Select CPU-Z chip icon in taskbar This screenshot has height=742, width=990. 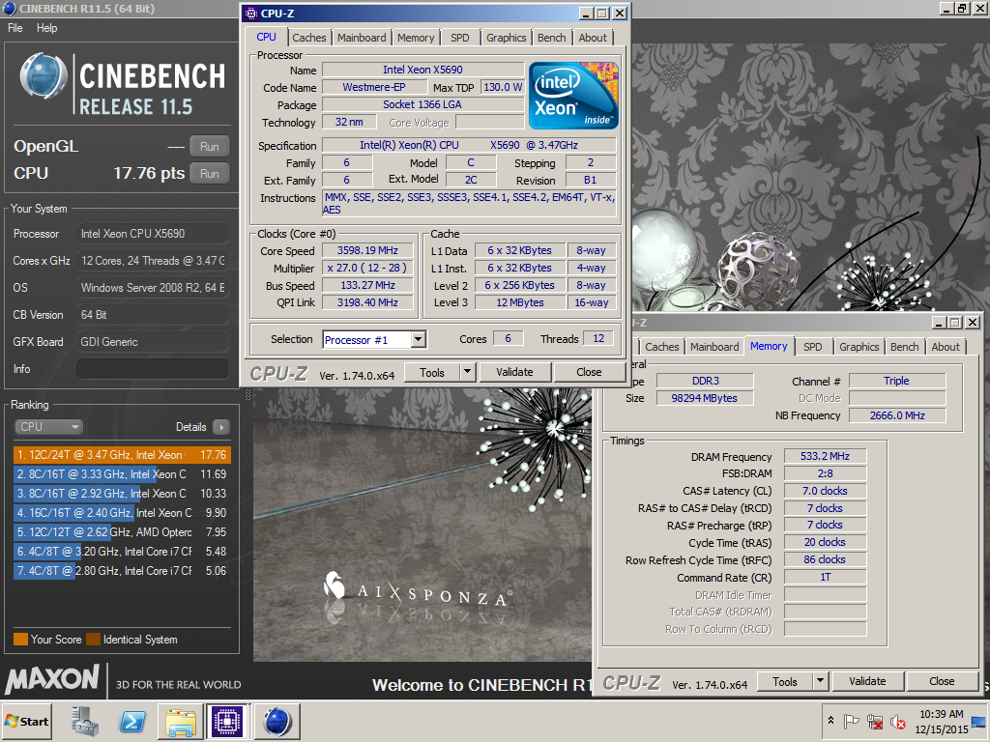(x=227, y=721)
